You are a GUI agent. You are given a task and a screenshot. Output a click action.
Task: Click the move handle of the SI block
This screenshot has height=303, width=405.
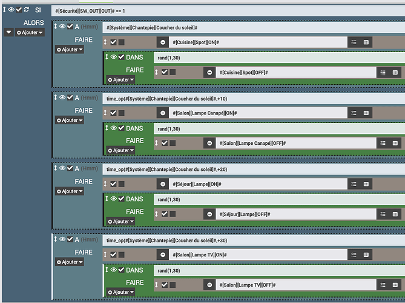coord(4,10)
